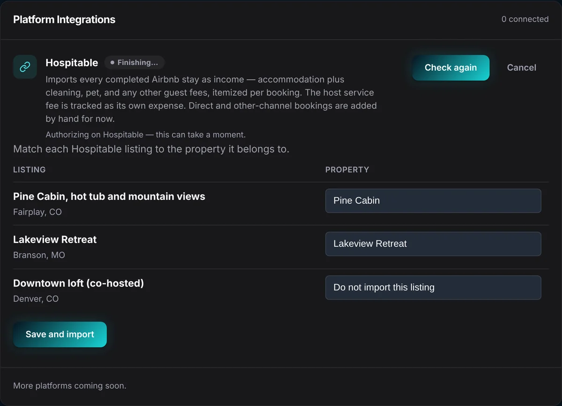Click 'Match each Hospitable listing' instruction text
The width and height of the screenshot is (562, 406).
(x=151, y=149)
